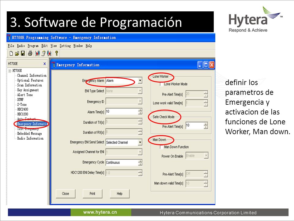The width and height of the screenshot is (294, 221).
Task: Click the Help question mark icon
Action: point(56,53)
